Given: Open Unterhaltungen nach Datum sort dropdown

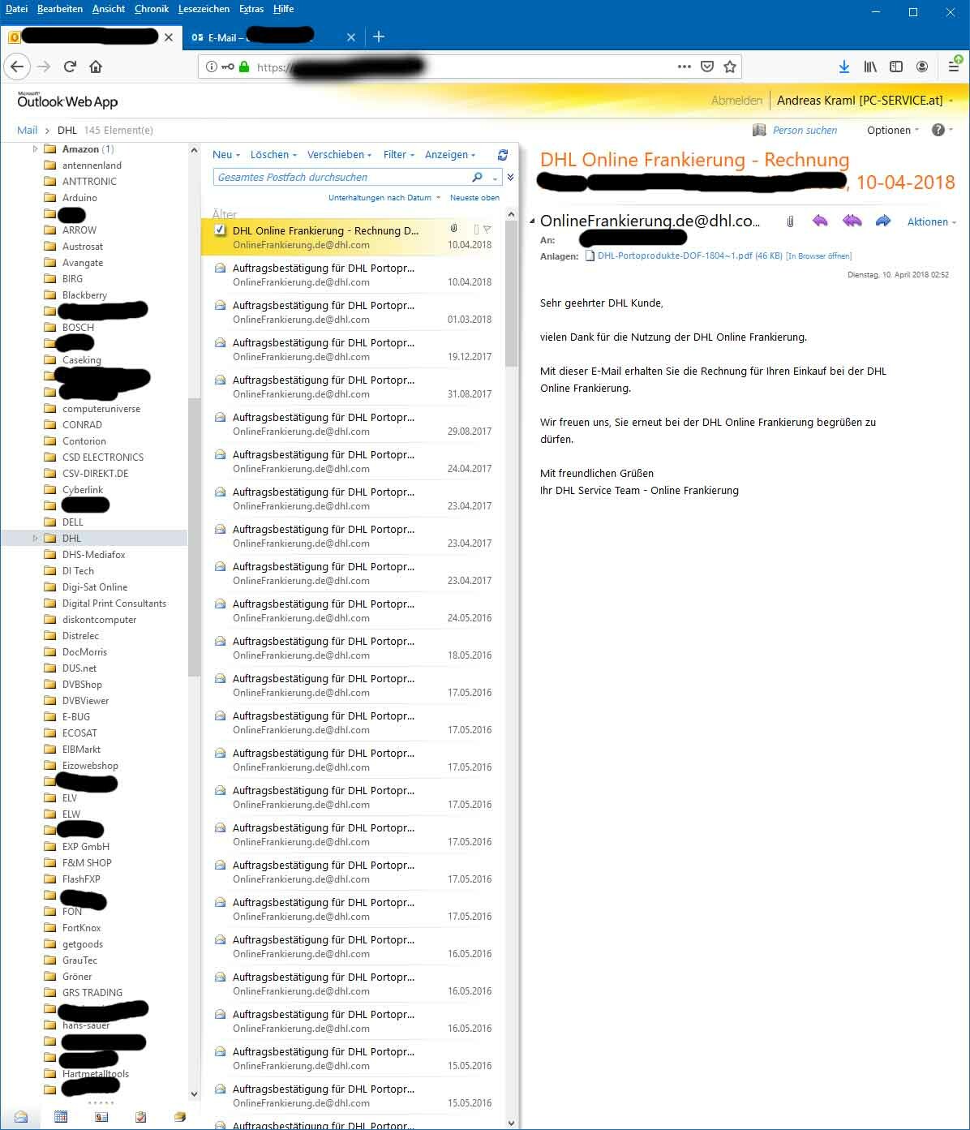Looking at the screenshot, I should (x=384, y=197).
